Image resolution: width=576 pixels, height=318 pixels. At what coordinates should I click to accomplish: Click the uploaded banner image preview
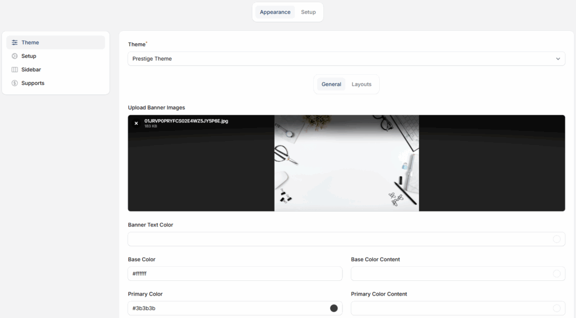pyautogui.click(x=346, y=163)
